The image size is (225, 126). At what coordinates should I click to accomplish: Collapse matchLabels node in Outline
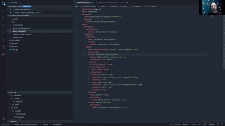(x=12, y=114)
